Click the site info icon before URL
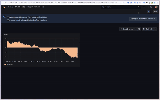This screenshot has height=100, width=160. [3, 3]
